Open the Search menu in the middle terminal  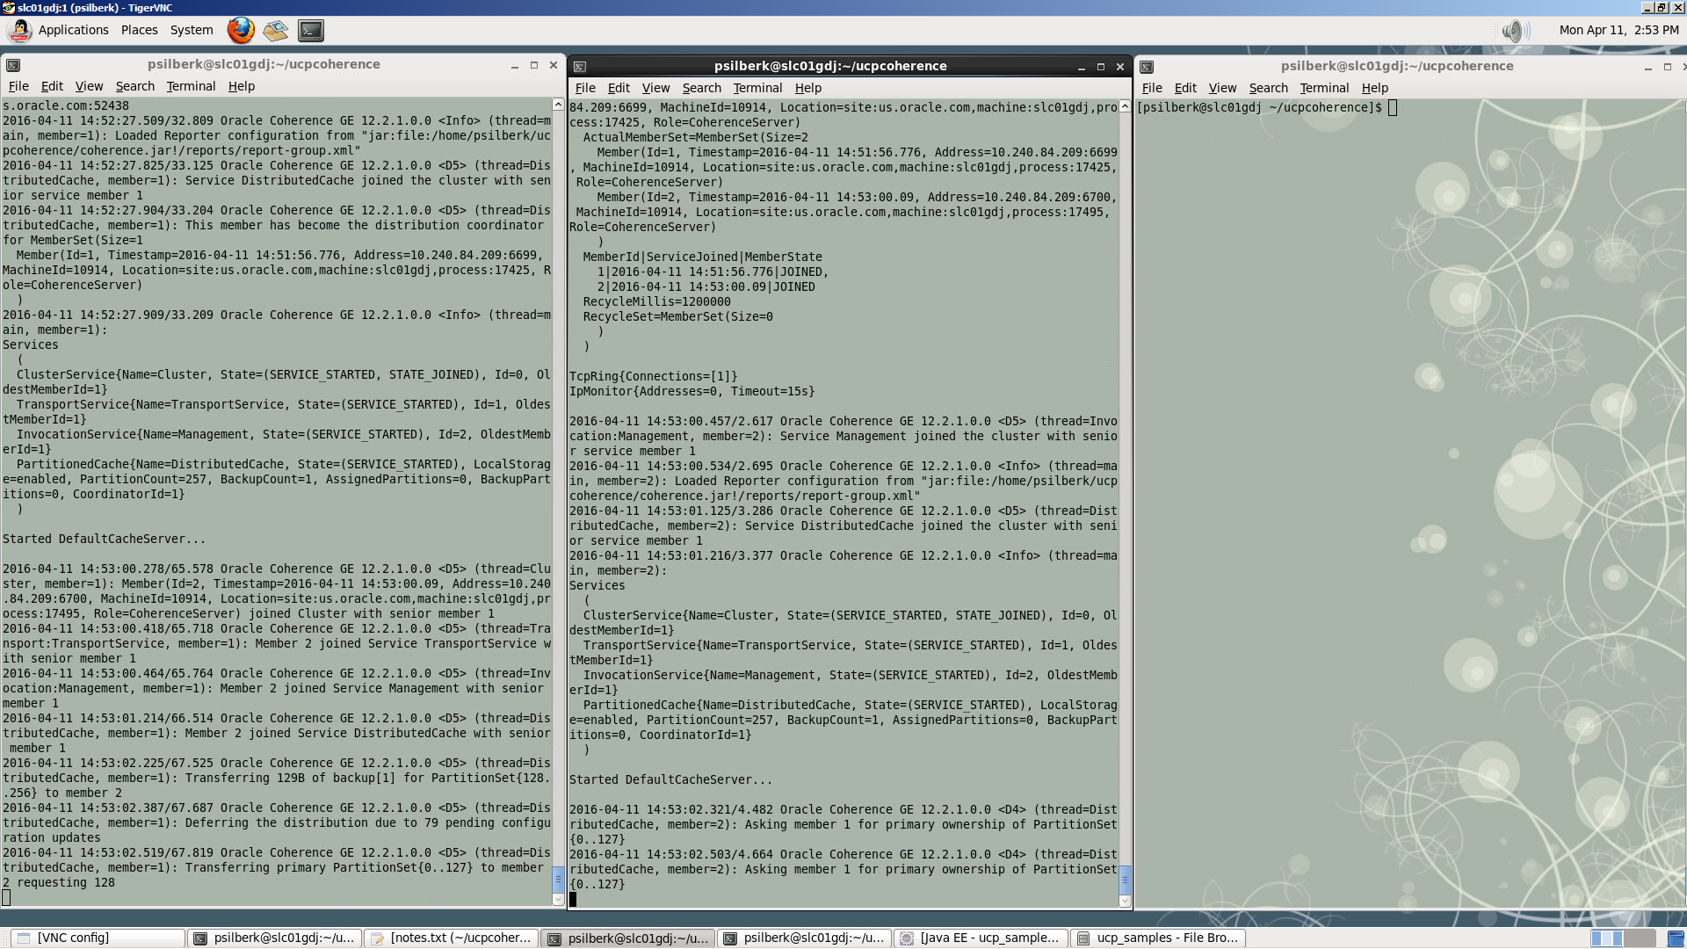tap(701, 88)
